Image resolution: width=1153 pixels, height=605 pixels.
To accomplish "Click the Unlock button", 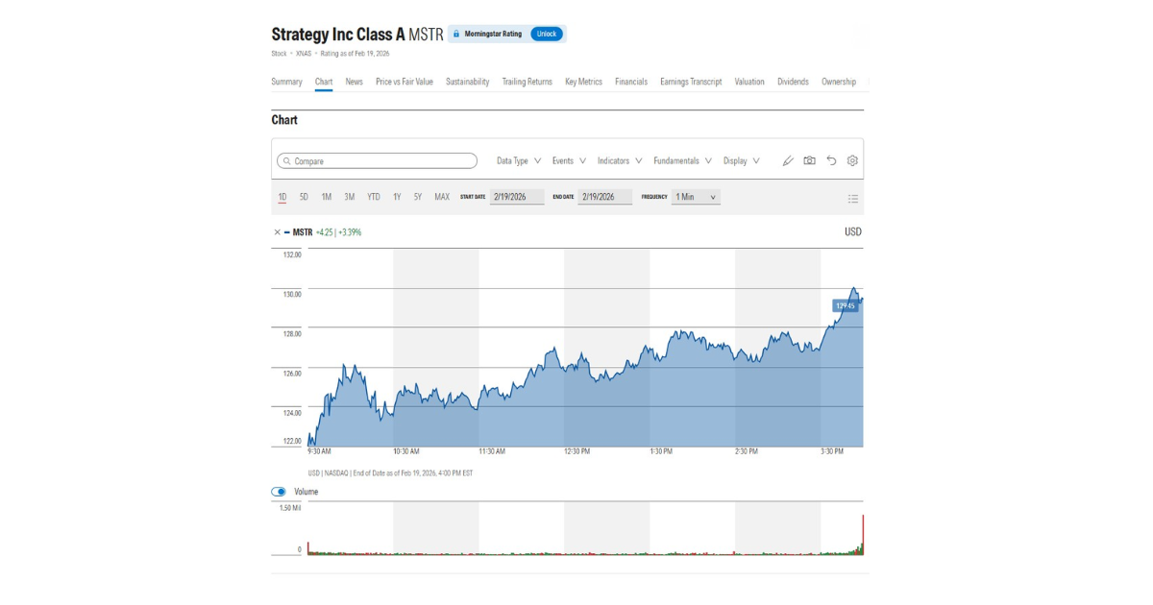I will pyautogui.click(x=546, y=33).
